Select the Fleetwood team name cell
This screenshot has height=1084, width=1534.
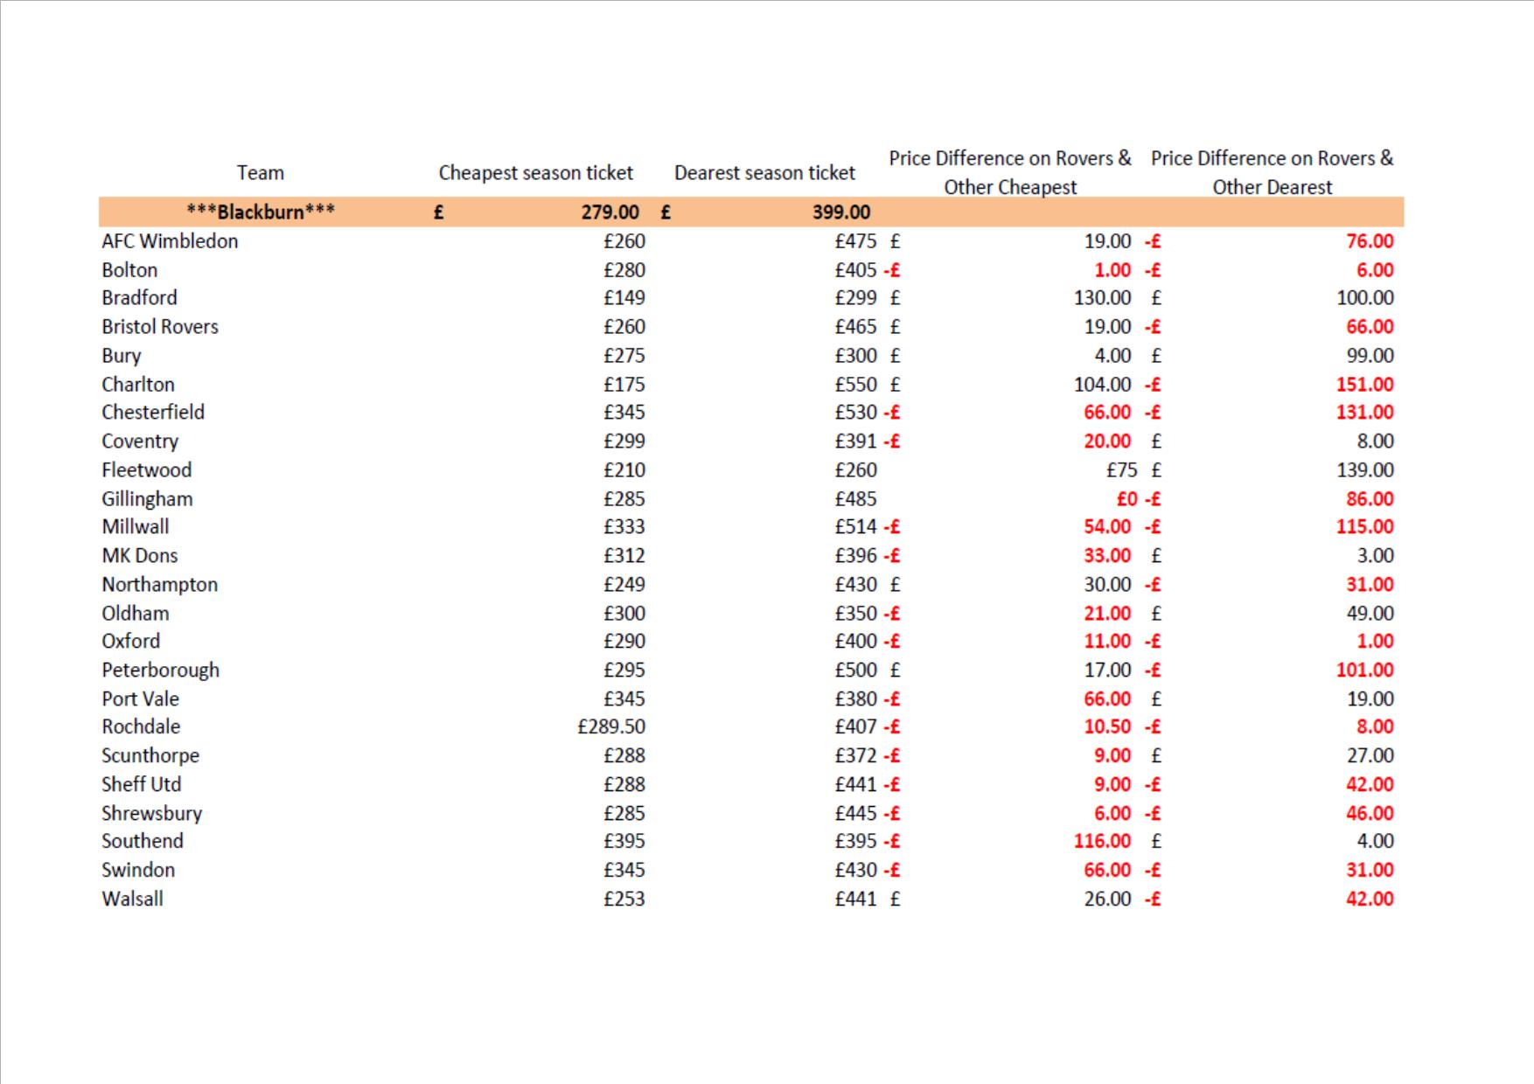click(x=146, y=470)
